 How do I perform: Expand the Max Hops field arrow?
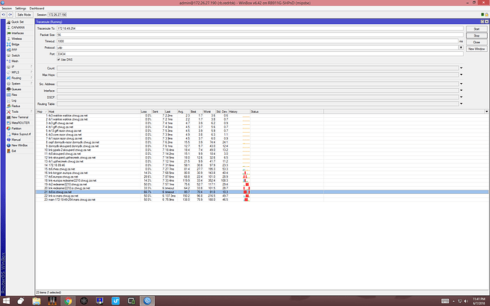(x=461, y=75)
